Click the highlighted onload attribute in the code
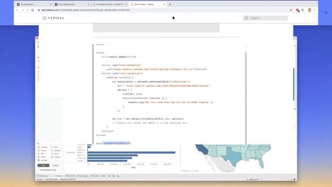332x187 pixels. [116, 143]
